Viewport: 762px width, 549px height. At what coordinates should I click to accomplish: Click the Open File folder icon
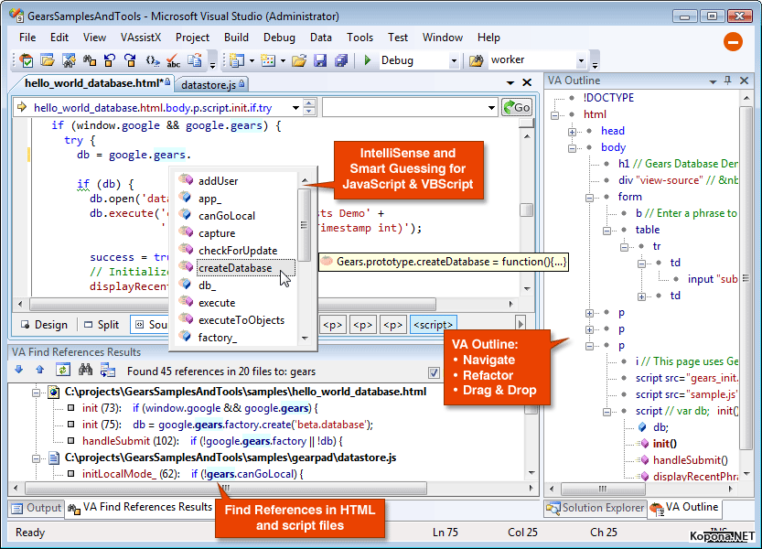(299, 60)
